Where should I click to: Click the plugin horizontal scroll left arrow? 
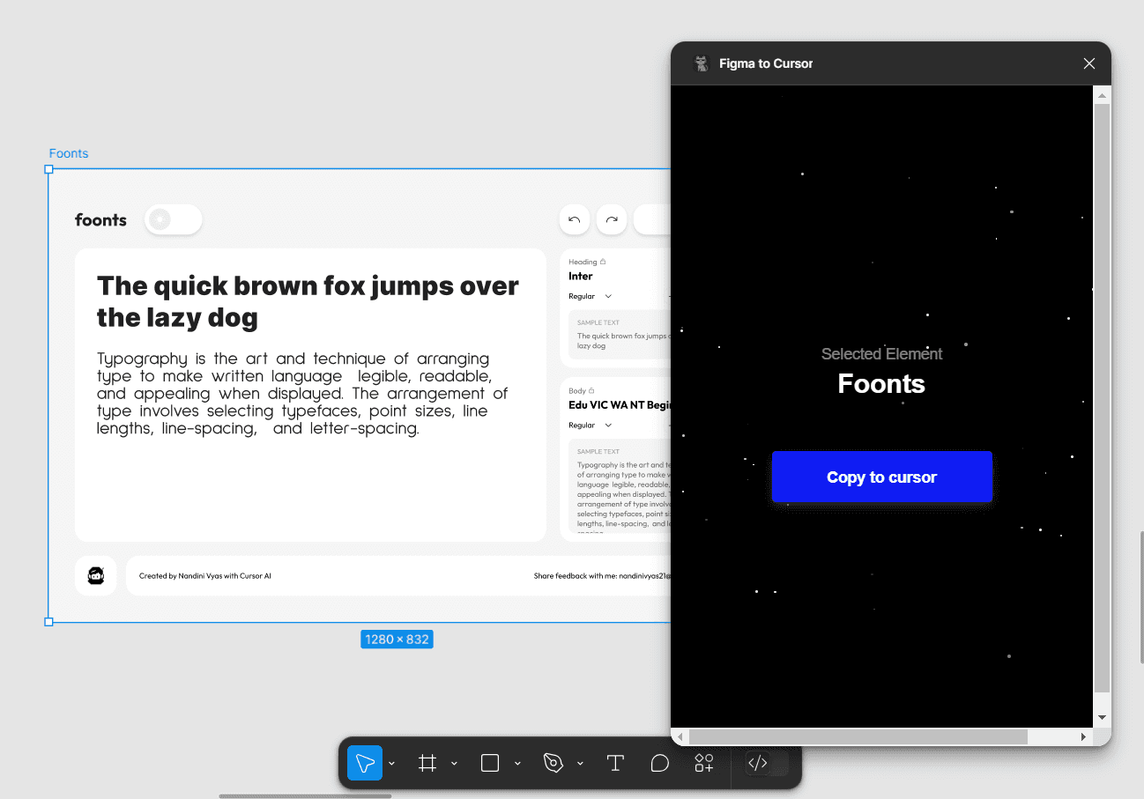680,736
